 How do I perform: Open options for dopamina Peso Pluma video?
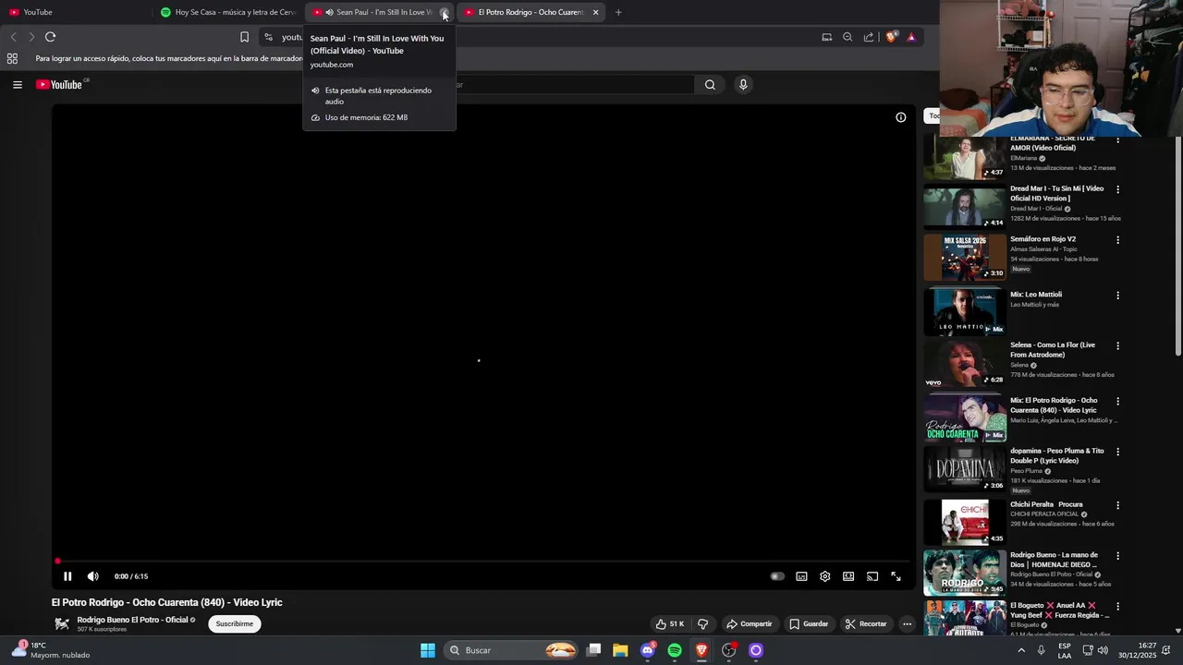pos(1117,452)
